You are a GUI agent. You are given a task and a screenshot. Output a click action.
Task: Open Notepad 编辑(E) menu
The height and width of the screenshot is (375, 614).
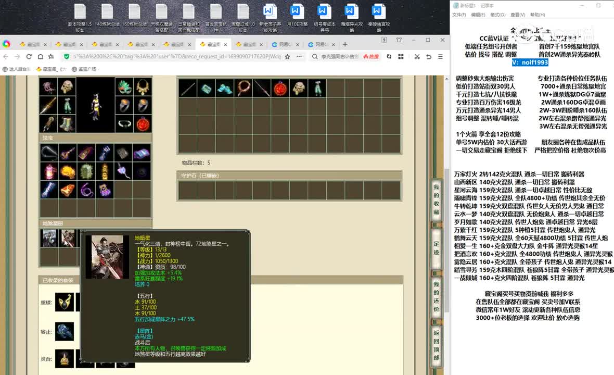point(478,15)
